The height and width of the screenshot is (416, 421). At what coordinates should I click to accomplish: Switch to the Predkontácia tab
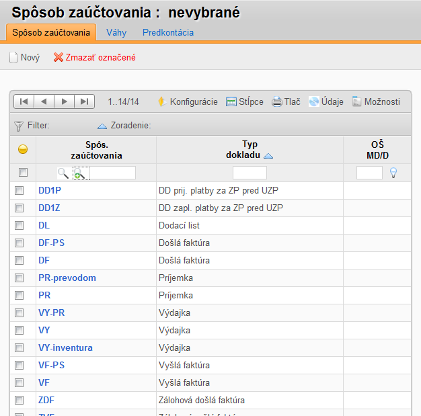(168, 32)
